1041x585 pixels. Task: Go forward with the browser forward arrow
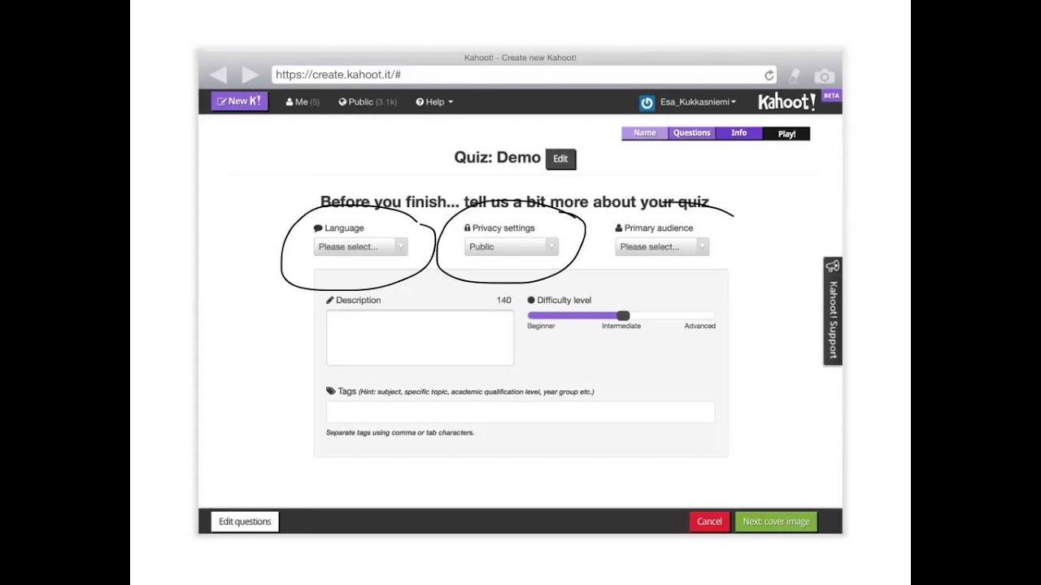250,75
